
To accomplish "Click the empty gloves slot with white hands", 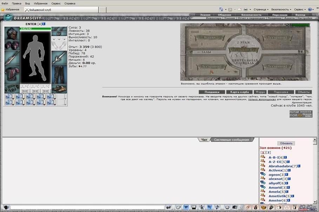I will 59,46.
